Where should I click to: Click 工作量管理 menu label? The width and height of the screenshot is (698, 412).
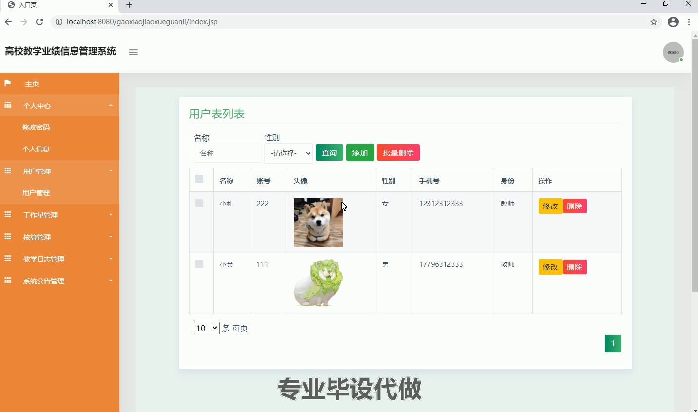(40, 215)
